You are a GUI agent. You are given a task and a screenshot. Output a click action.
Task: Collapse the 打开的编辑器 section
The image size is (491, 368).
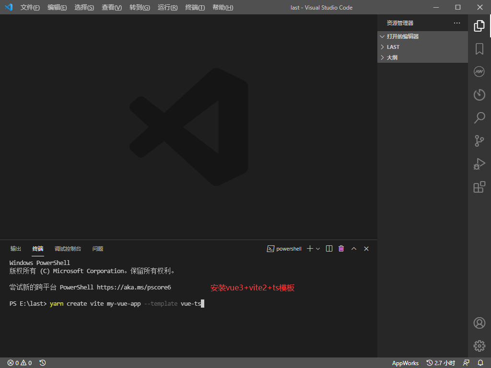422,36
